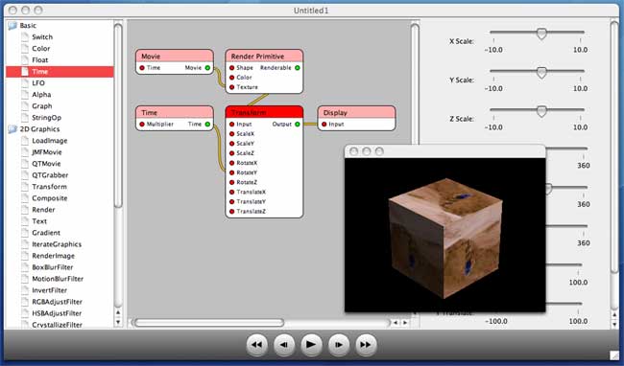Click the Time node's Multiplier port

(142, 125)
